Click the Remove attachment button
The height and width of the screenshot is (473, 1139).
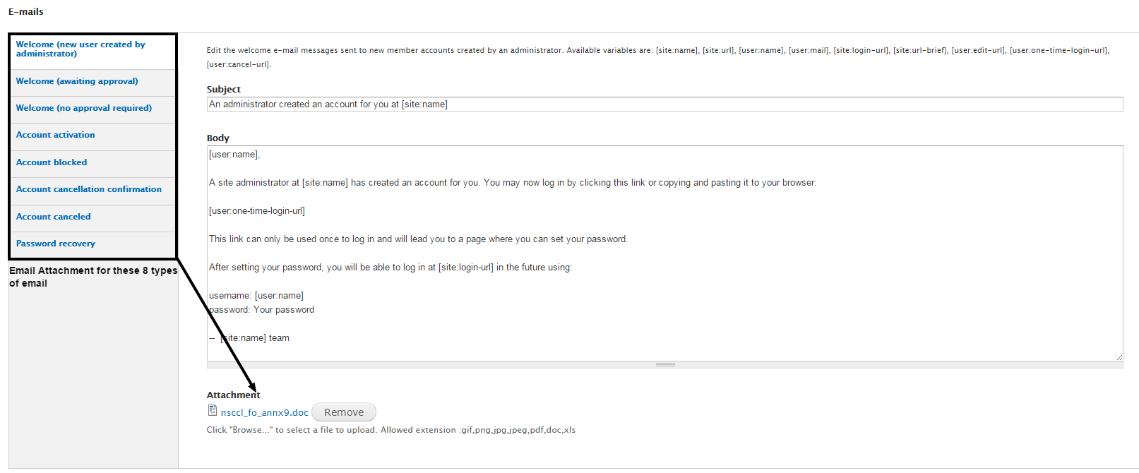point(344,412)
